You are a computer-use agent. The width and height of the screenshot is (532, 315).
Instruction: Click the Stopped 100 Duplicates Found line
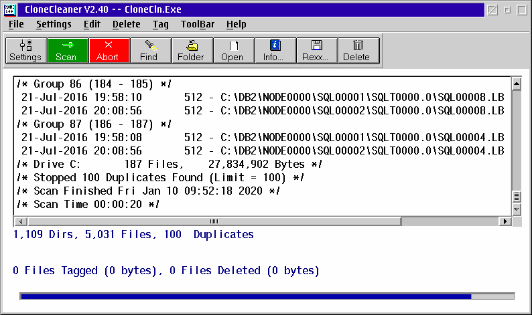click(x=161, y=177)
